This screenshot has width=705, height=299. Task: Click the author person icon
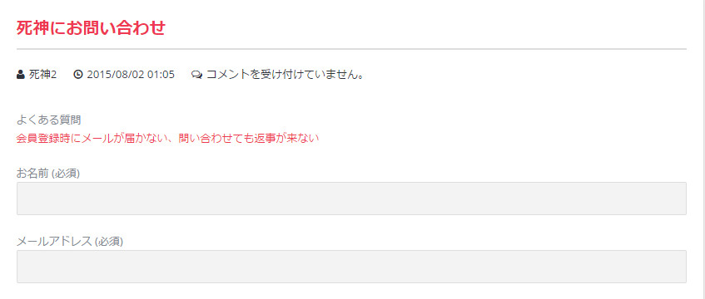coord(20,75)
